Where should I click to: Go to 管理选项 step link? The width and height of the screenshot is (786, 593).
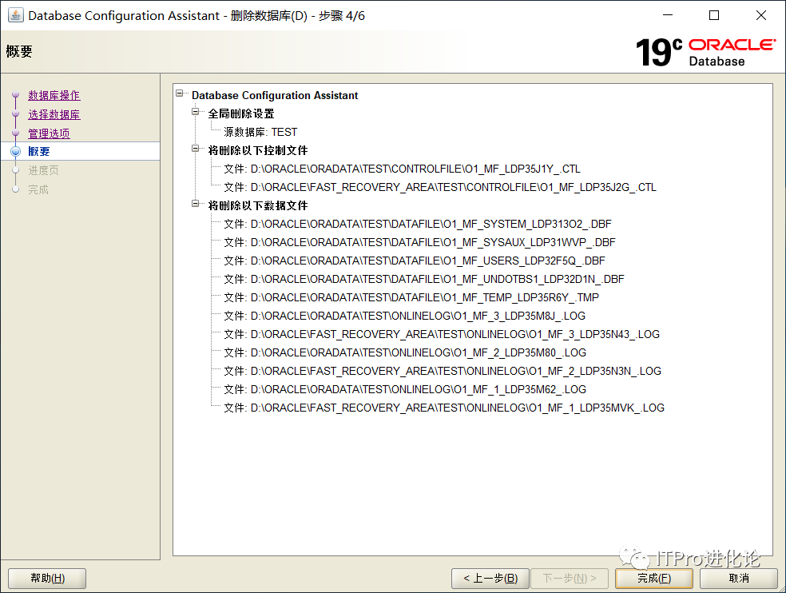pyautogui.click(x=50, y=133)
